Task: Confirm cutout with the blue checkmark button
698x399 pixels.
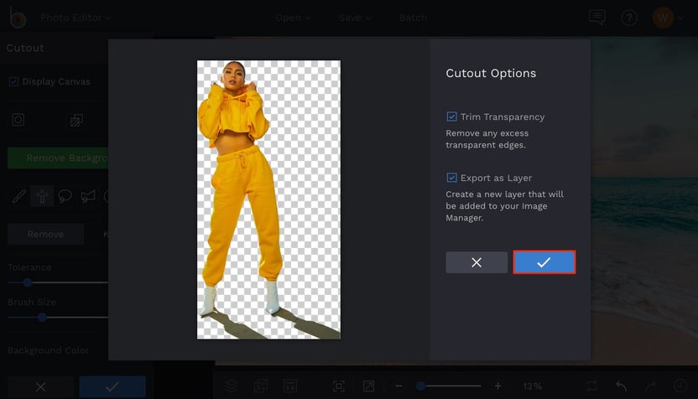Action: [544, 262]
